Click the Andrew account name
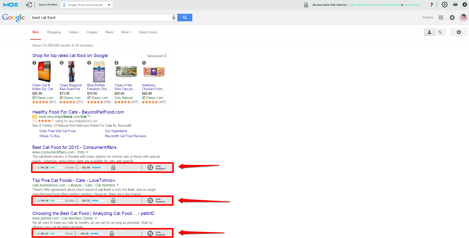 click(428, 18)
